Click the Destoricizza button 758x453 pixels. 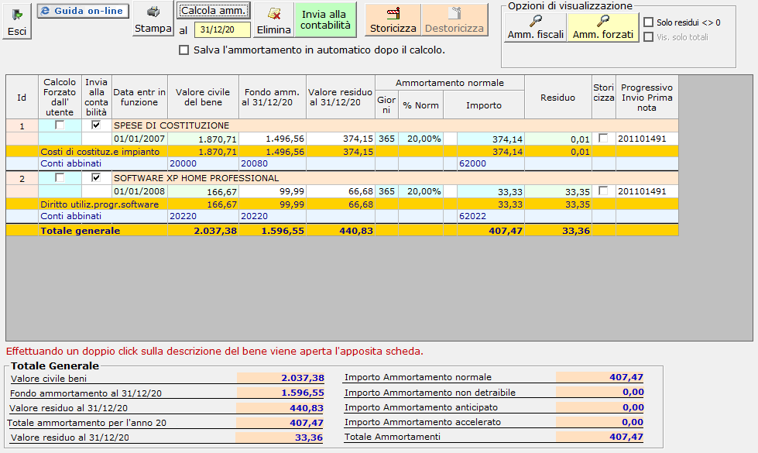[454, 20]
